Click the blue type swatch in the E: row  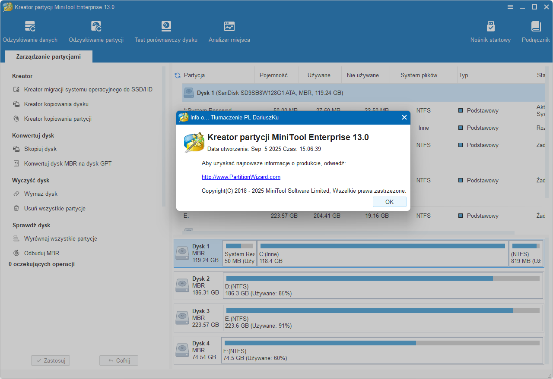coord(461,216)
